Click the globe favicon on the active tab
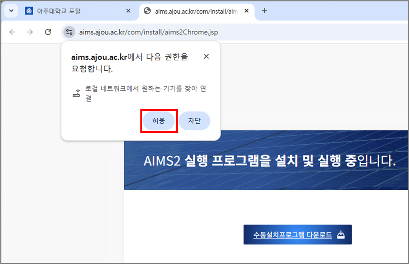 point(147,11)
